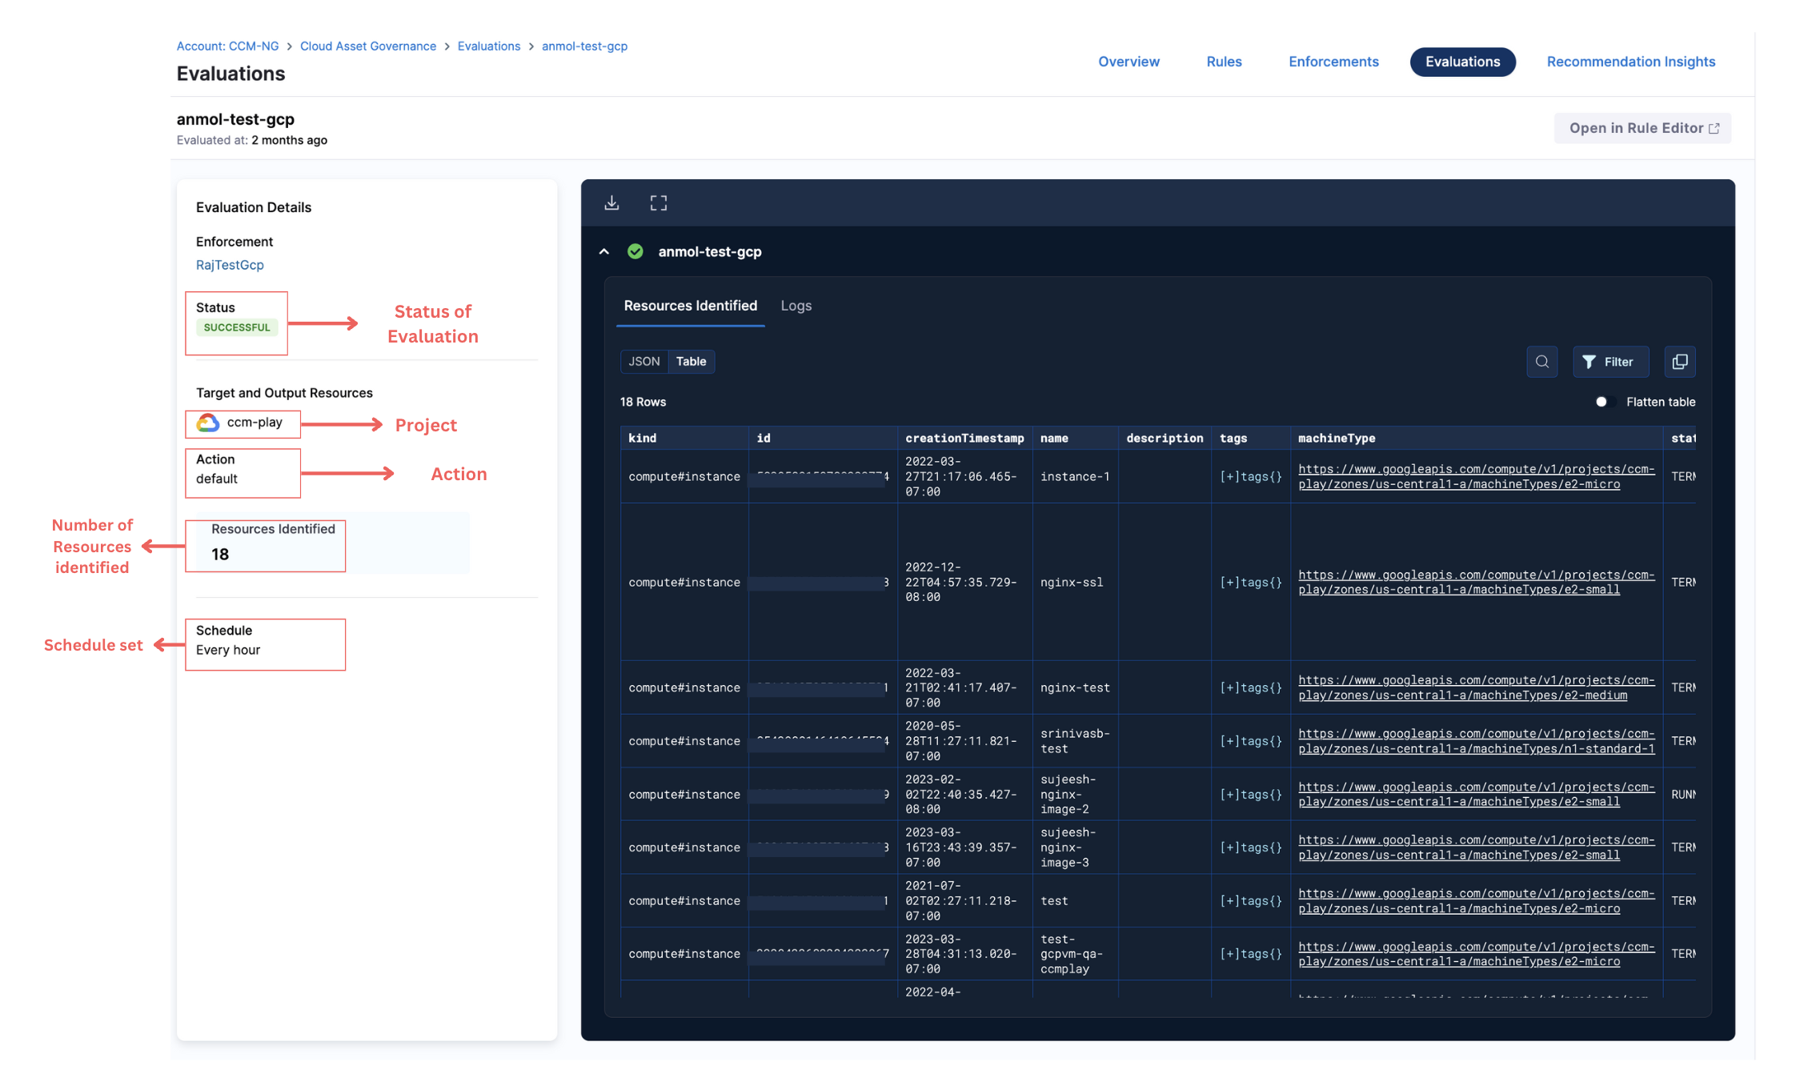Open Cloud Asset Governance breadcrumb

coord(368,46)
